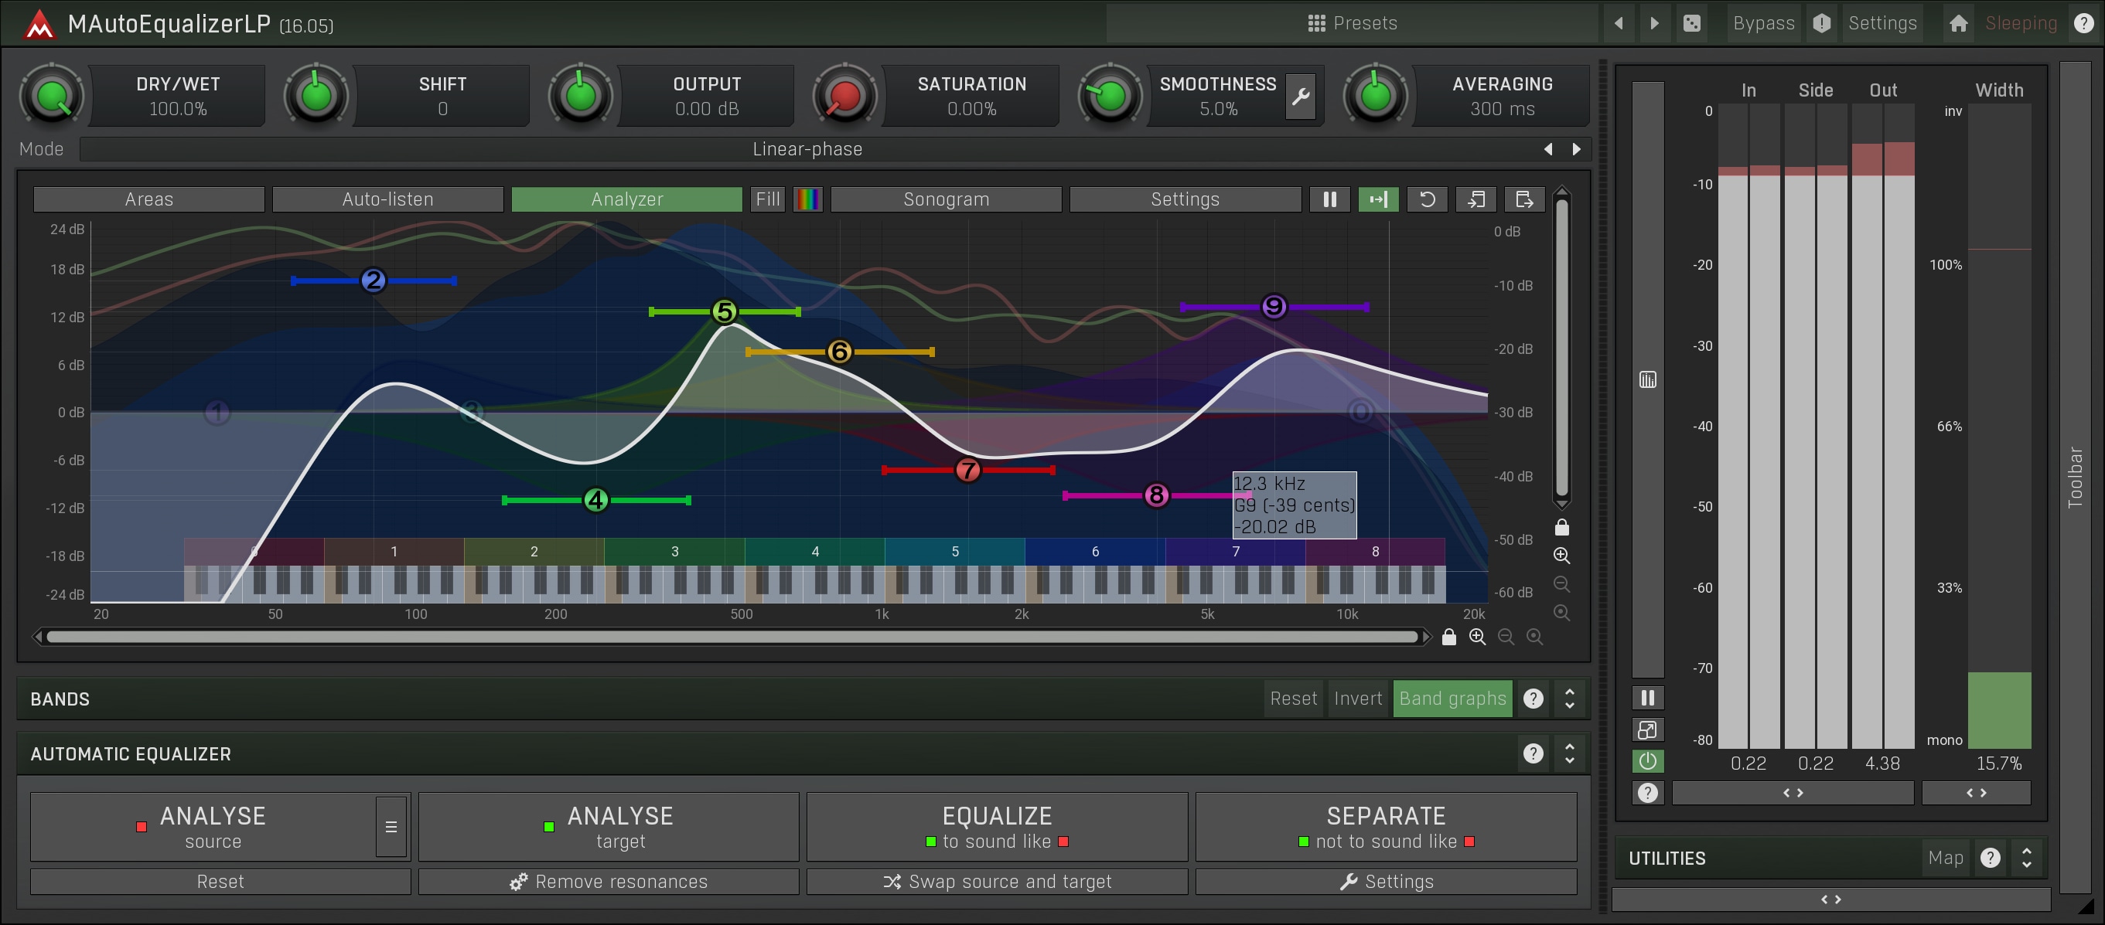Open meters help question mark
This screenshot has height=925, width=2105.
[x=1647, y=793]
